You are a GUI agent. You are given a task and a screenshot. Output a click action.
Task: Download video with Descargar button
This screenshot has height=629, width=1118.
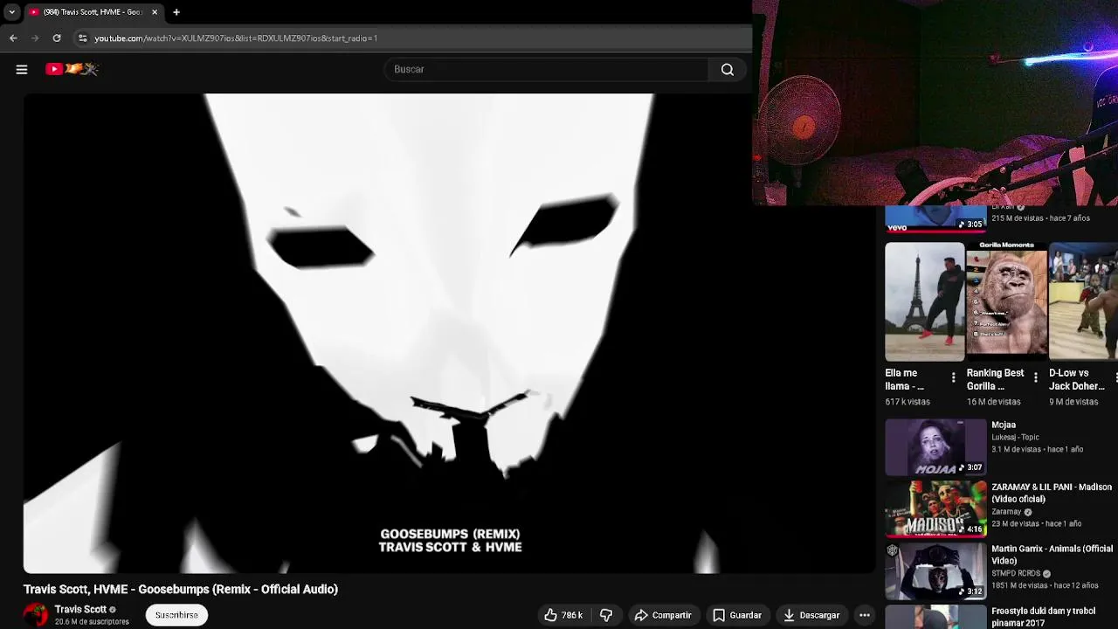[811, 615]
